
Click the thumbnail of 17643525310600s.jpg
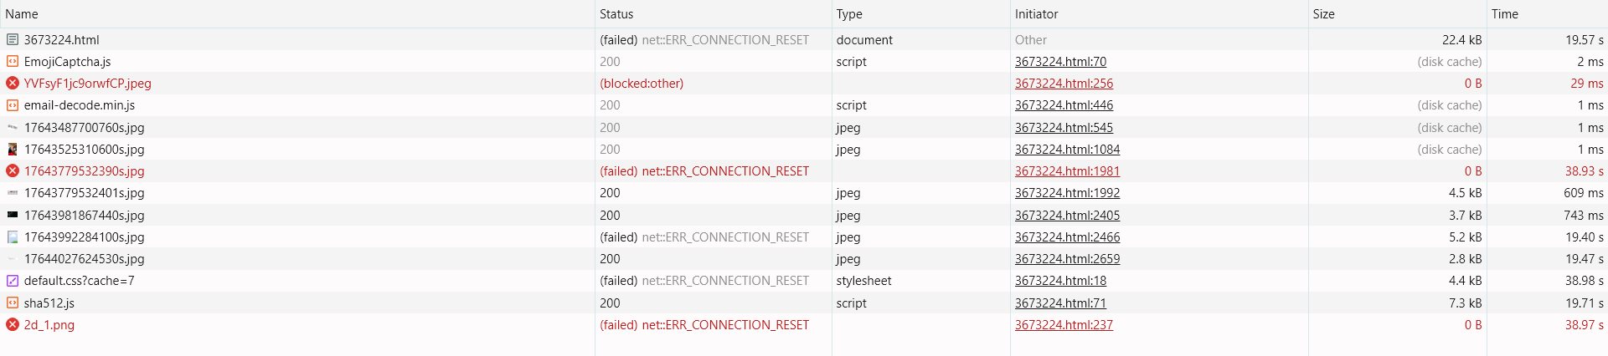click(x=12, y=149)
